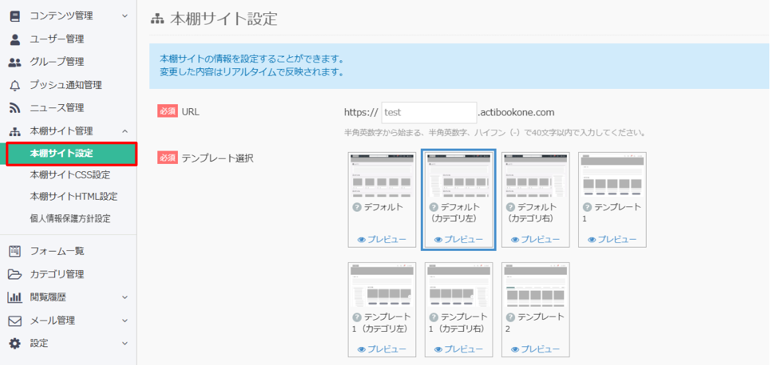This screenshot has width=770, height=365.
Task: Expand the 閲覧履歴 menu chevron
Action: [125, 297]
